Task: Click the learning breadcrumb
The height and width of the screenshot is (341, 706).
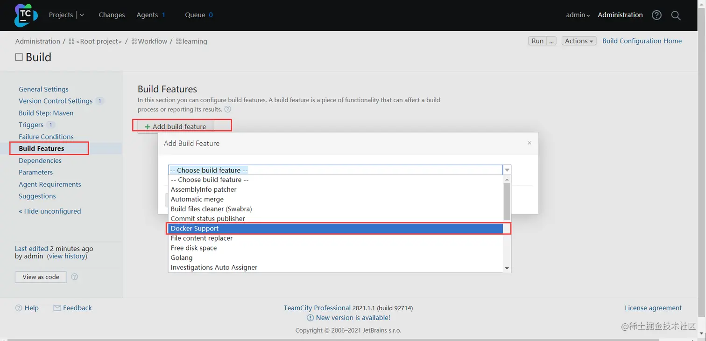Action: [195, 42]
